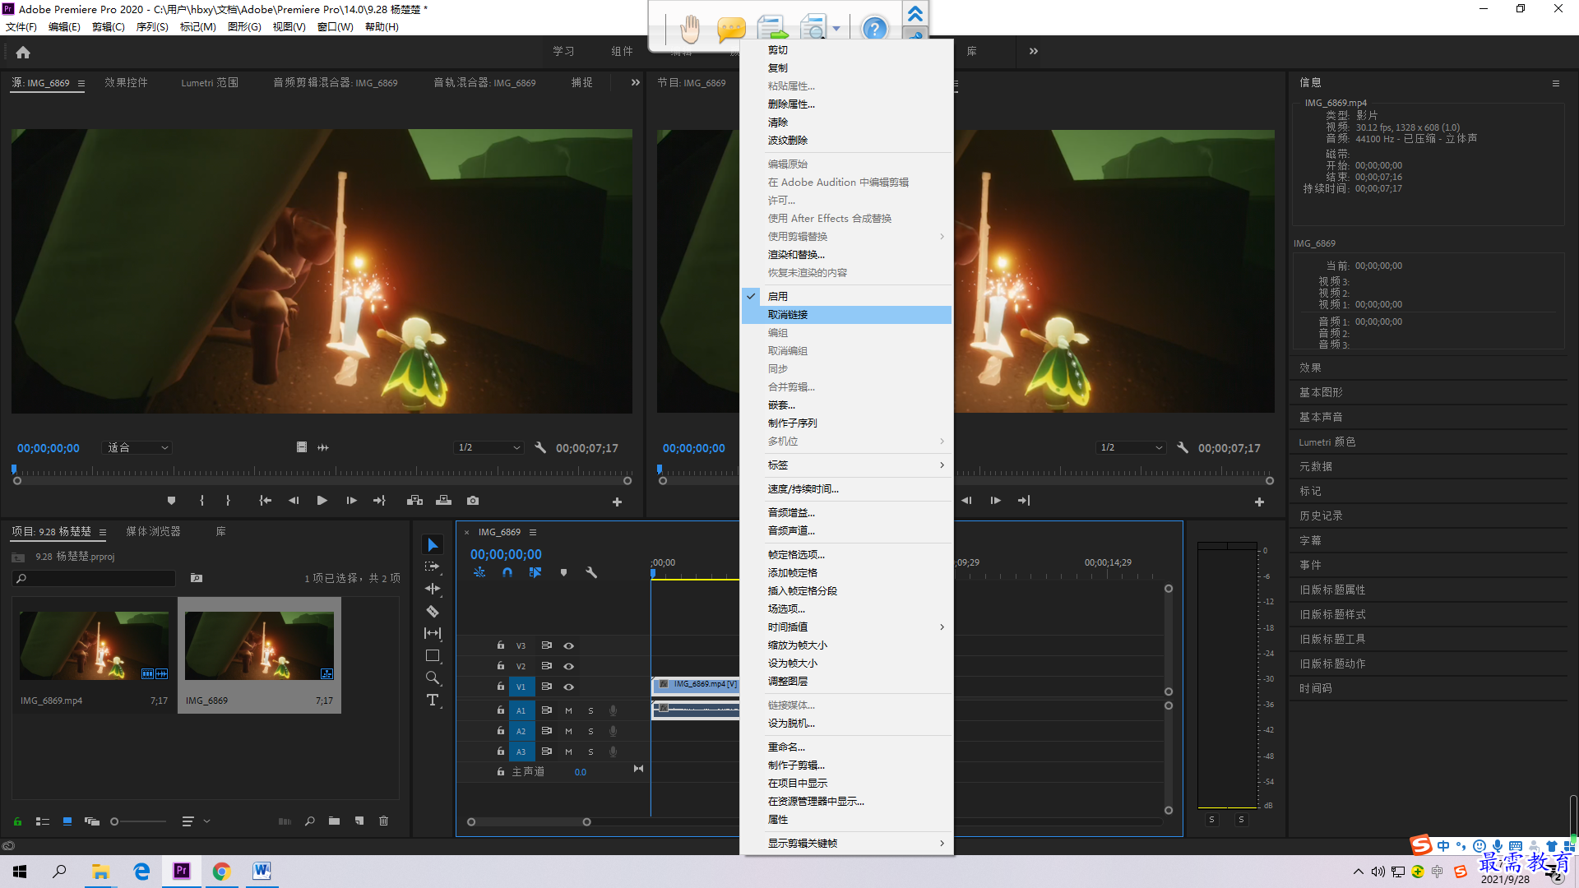The width and height of the screenshot is (1579, 888).
Task: Open the 时间插值 submenu
Action: coord(847,627)
